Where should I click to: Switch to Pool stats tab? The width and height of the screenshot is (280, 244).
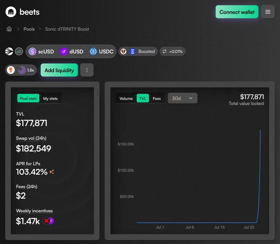[28, 98]
